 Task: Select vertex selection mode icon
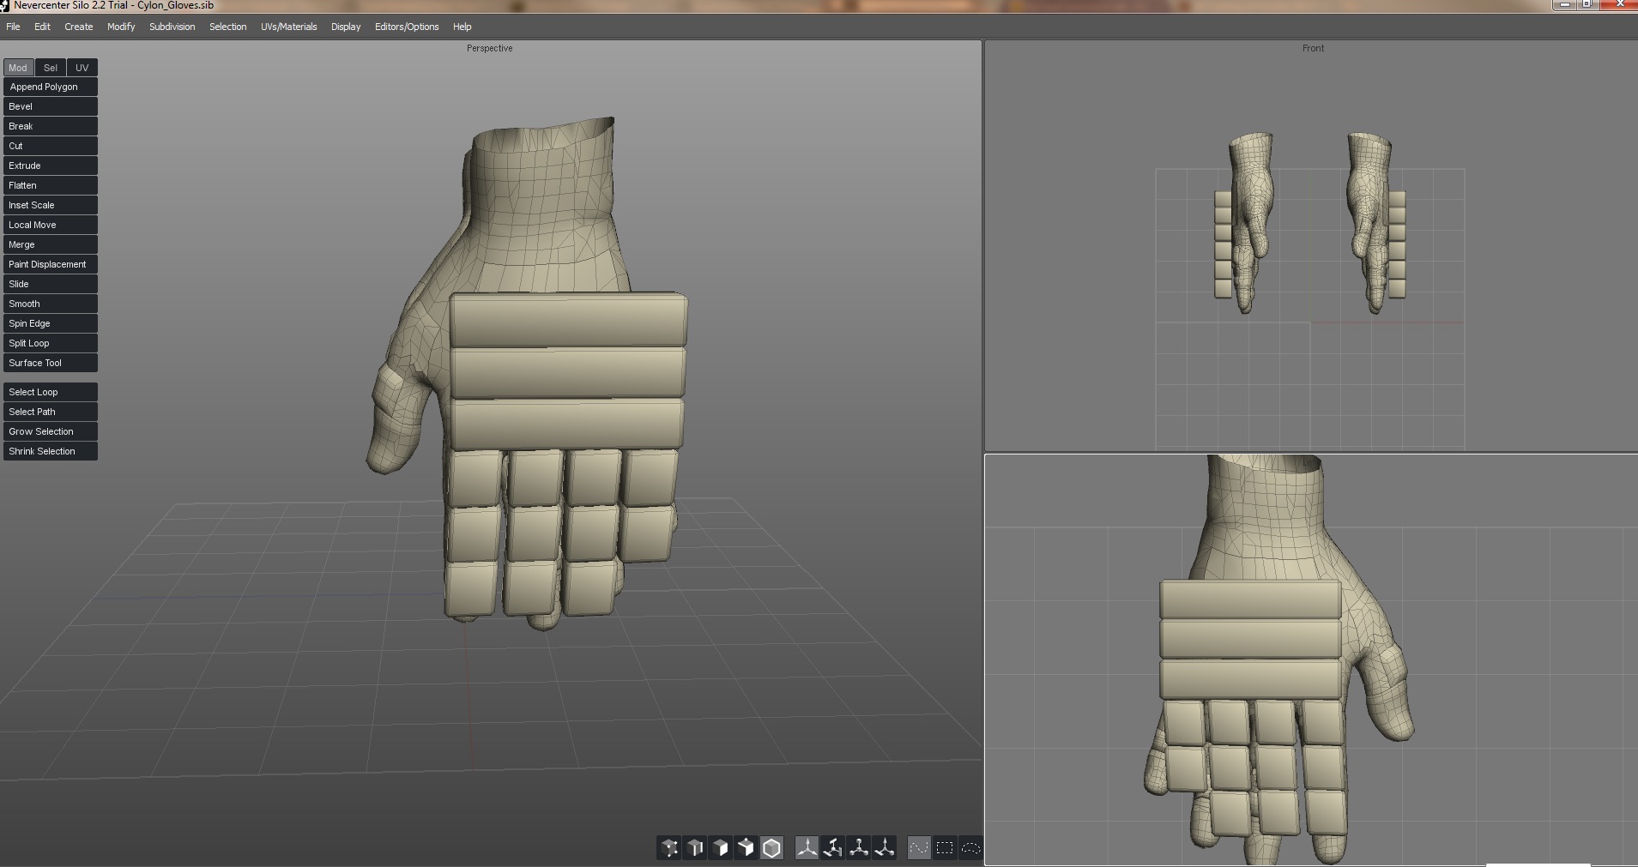pos(670,848)
